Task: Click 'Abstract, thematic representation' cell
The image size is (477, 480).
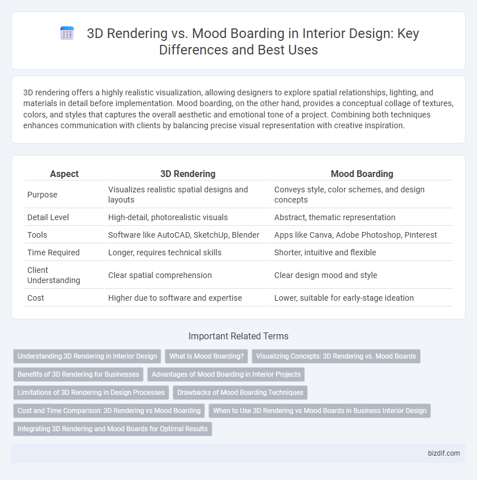Action: 362,217
